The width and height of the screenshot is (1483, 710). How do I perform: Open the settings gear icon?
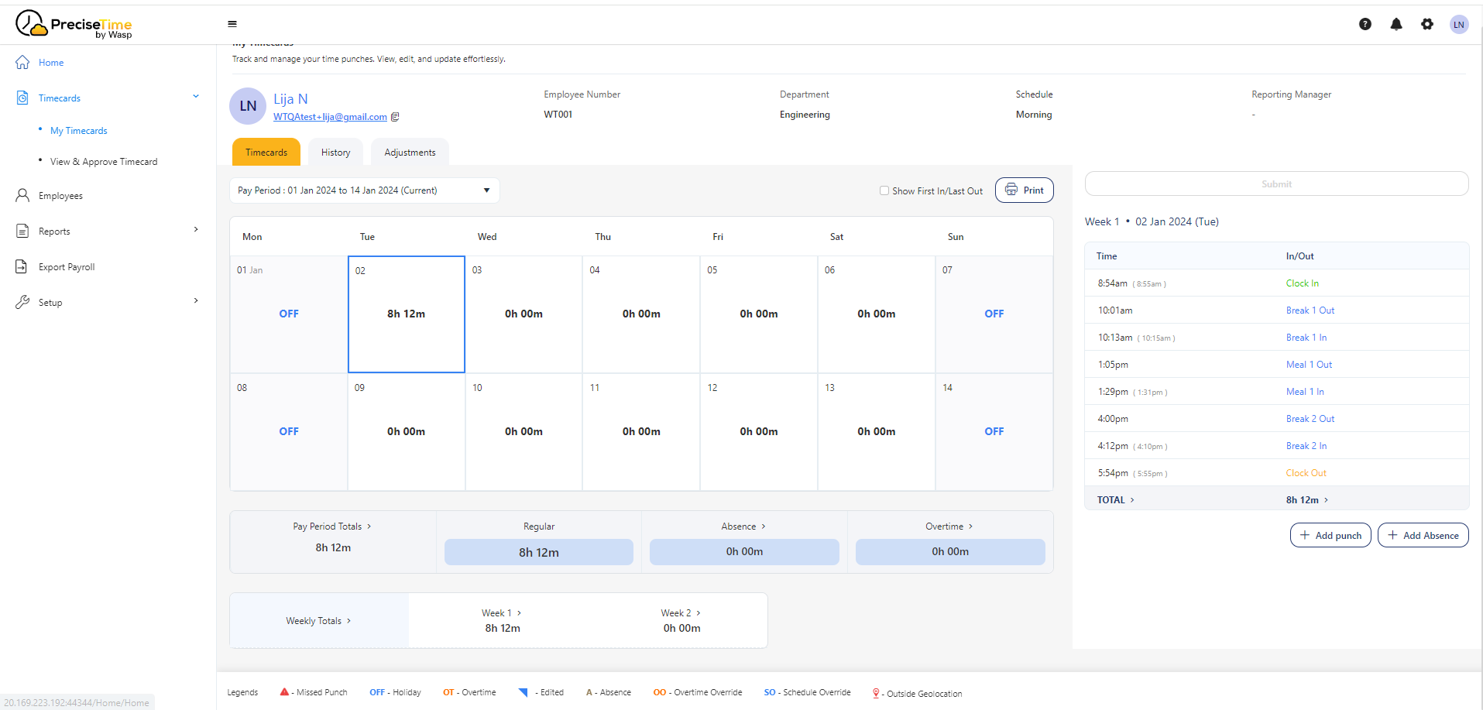click(x=1427, y=24)
